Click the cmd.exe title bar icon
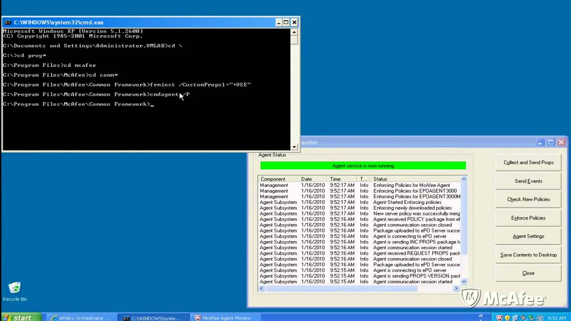571x321 pixels. (8, 22)
